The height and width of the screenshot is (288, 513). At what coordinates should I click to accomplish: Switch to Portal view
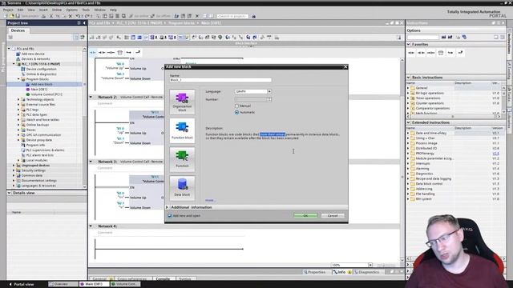coord(22,285)
